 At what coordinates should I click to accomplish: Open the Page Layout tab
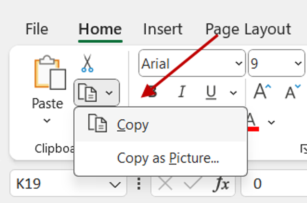pos(248,29)
